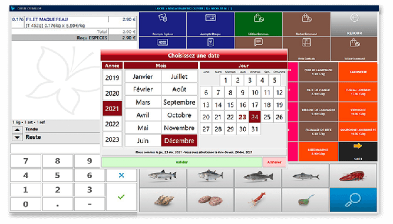Select year 2020
Screen dimensions: 393x224
coord(113,93)
